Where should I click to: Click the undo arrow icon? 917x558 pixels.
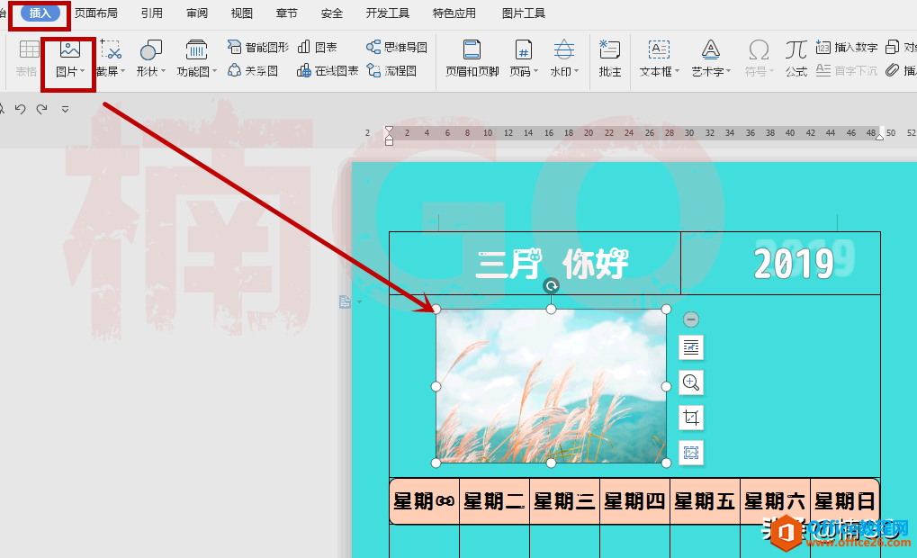click(21, 109)
